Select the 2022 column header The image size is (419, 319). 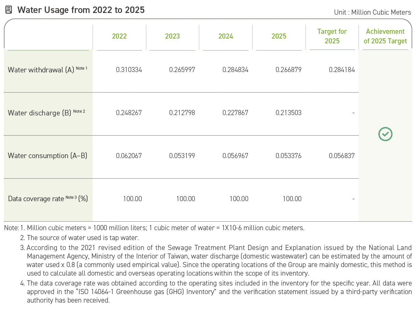tap(119, 36)
